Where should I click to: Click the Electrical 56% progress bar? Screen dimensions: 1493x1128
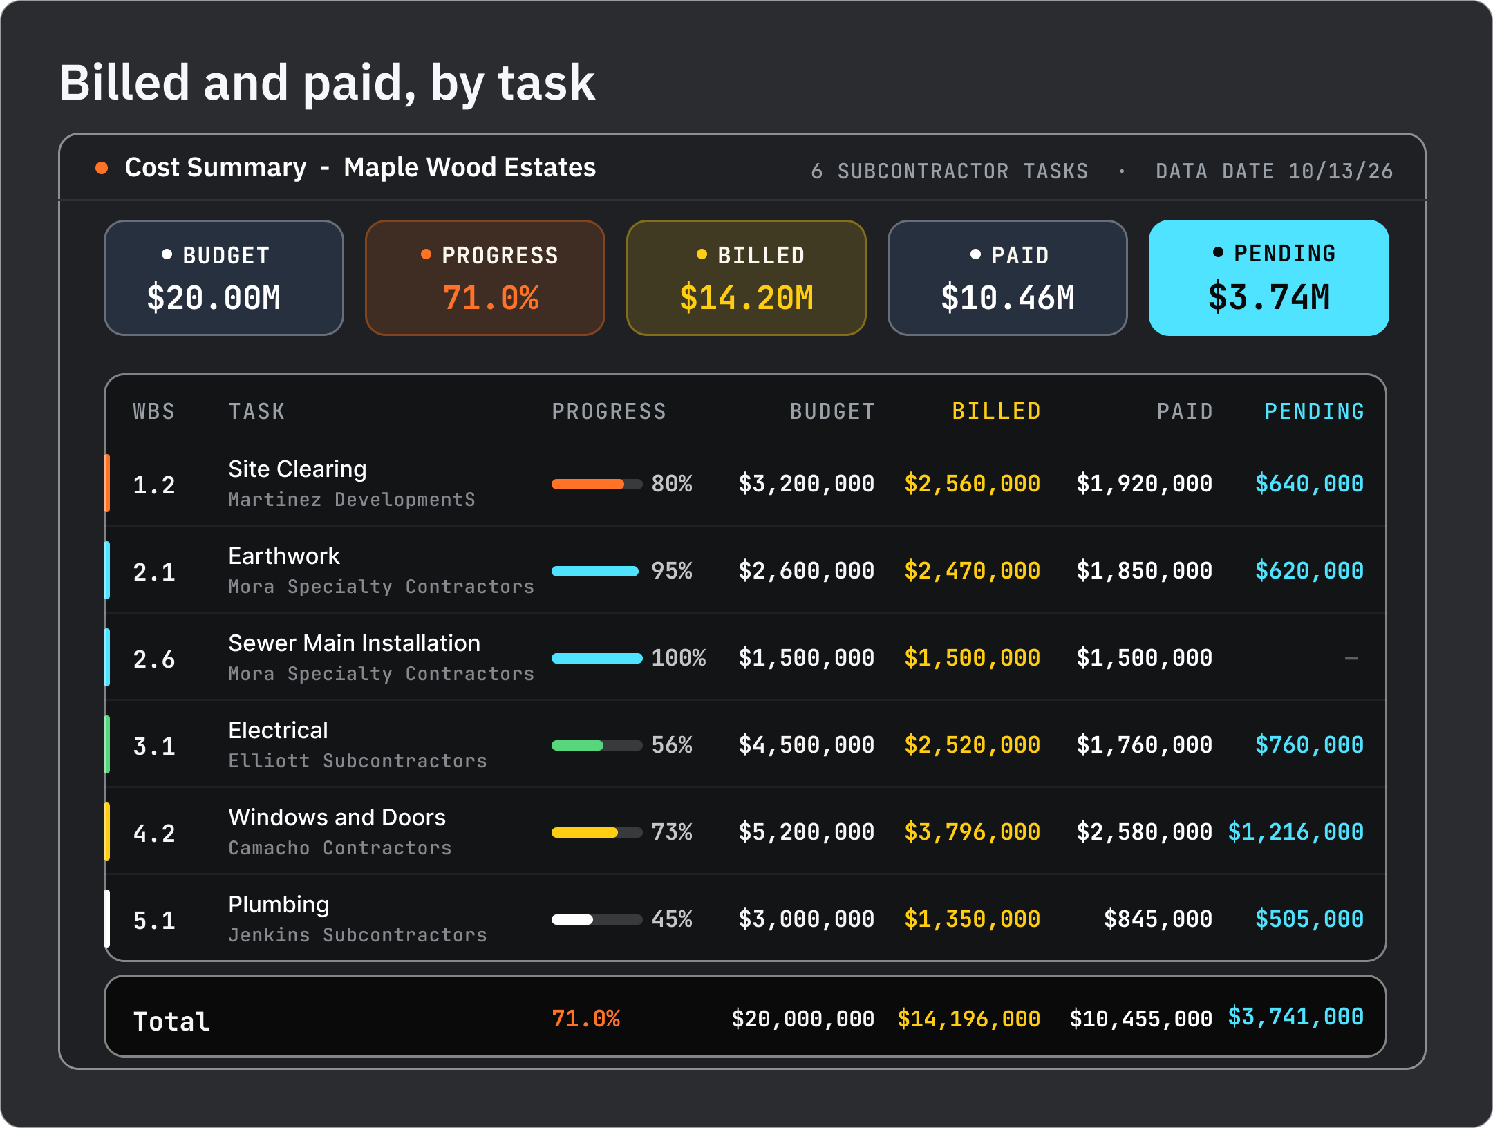(x=597, y=746)
